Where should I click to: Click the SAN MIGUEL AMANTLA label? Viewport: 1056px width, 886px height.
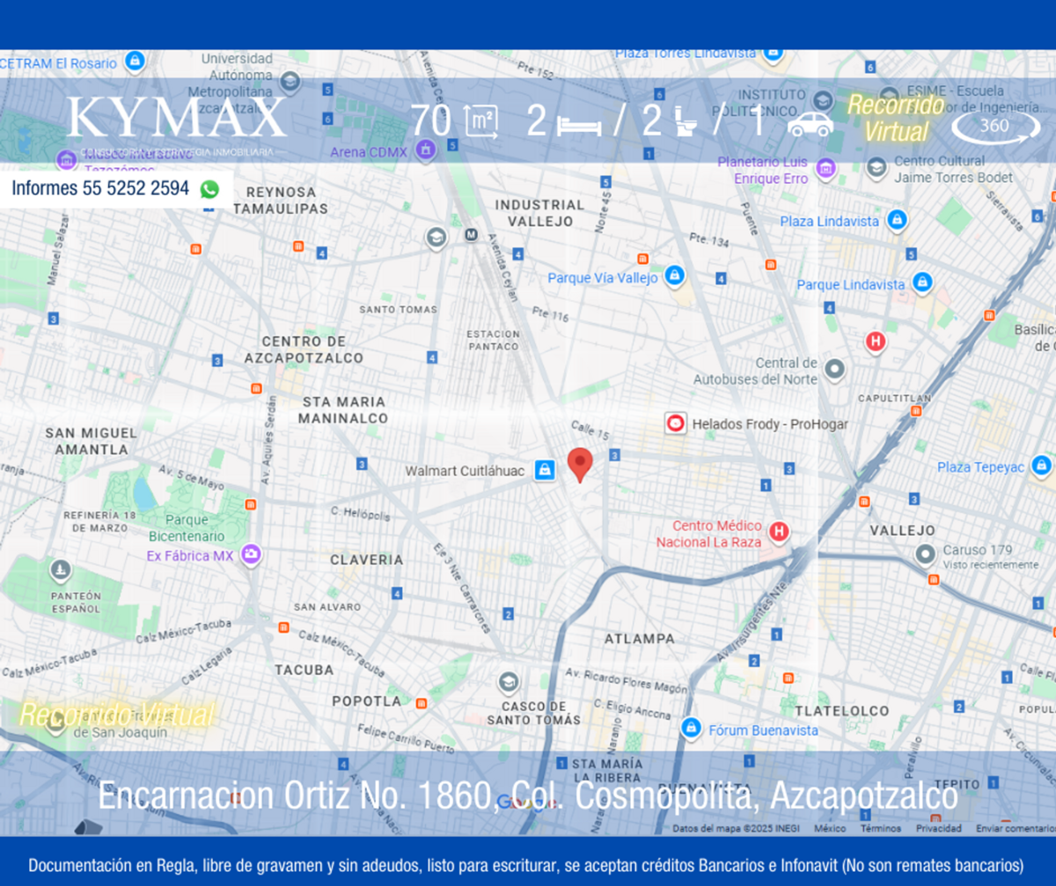(92, 441)
